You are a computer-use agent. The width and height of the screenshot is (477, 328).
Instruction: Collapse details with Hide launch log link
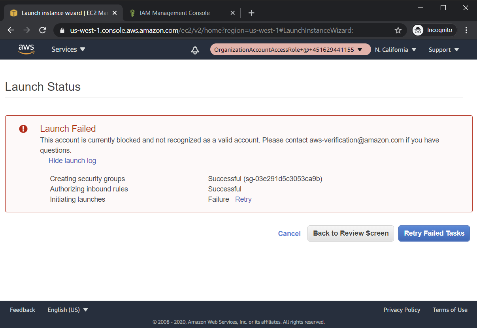(72, 161)
